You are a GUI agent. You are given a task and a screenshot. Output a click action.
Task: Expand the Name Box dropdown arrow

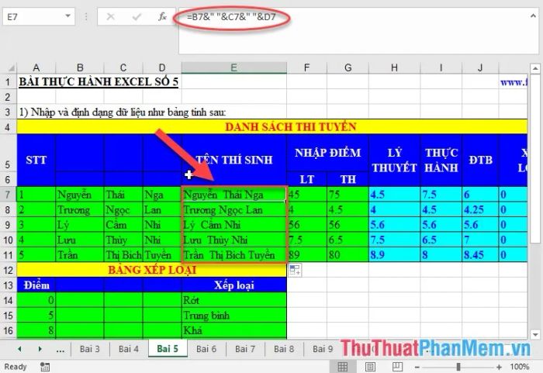[68, 16]
